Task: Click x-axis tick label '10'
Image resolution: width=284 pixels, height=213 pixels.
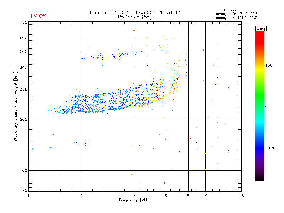Action: click(x=205, y=196)
